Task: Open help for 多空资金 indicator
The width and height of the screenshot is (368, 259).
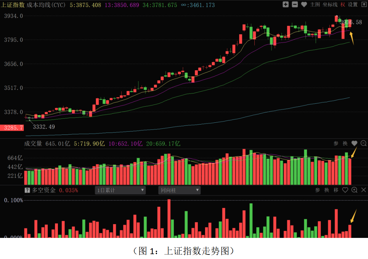Action: (27, 190)
